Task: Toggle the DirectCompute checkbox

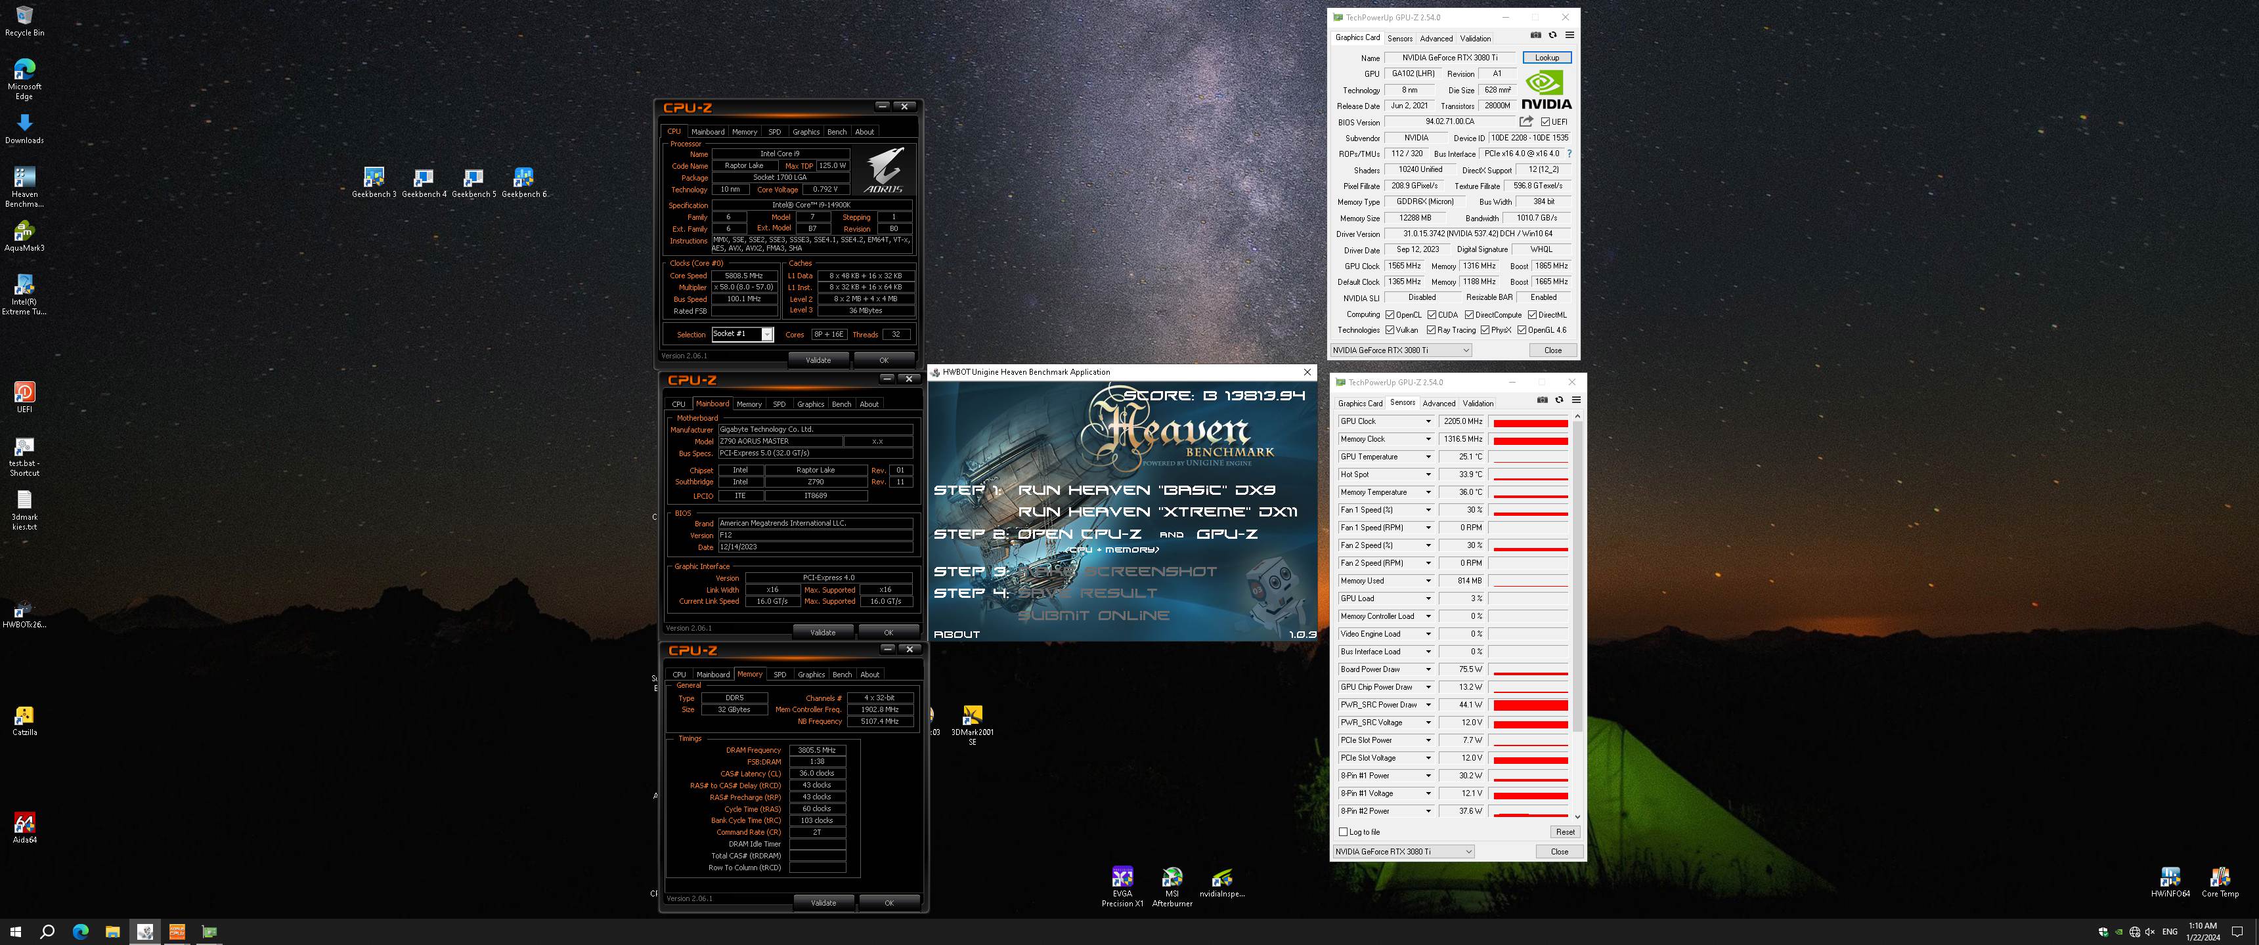Action: pos(1469,315)
